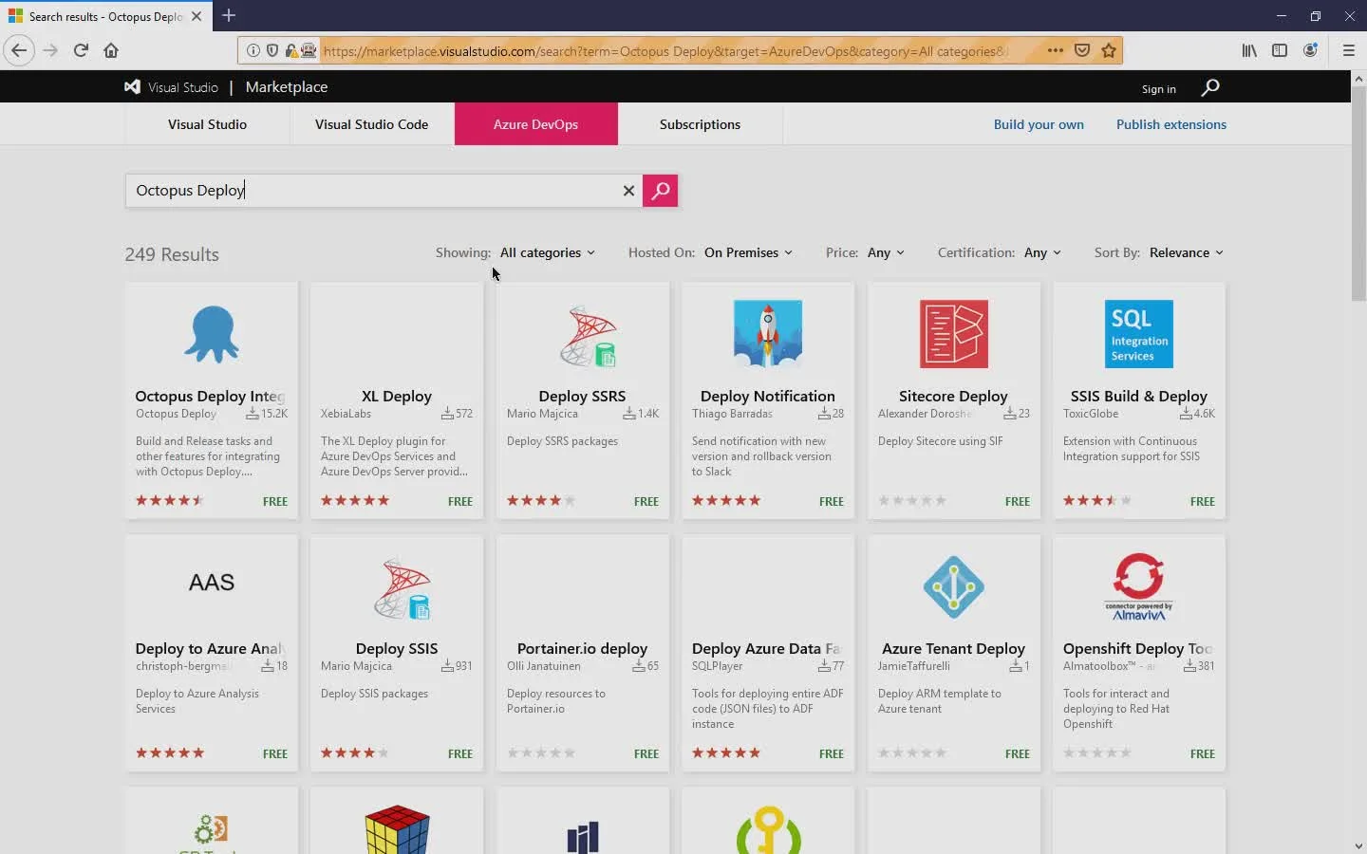This screenshot has width=1367, height=854.
Task: Open the Openshift Almaviva connector icon
Action: 1139,587
